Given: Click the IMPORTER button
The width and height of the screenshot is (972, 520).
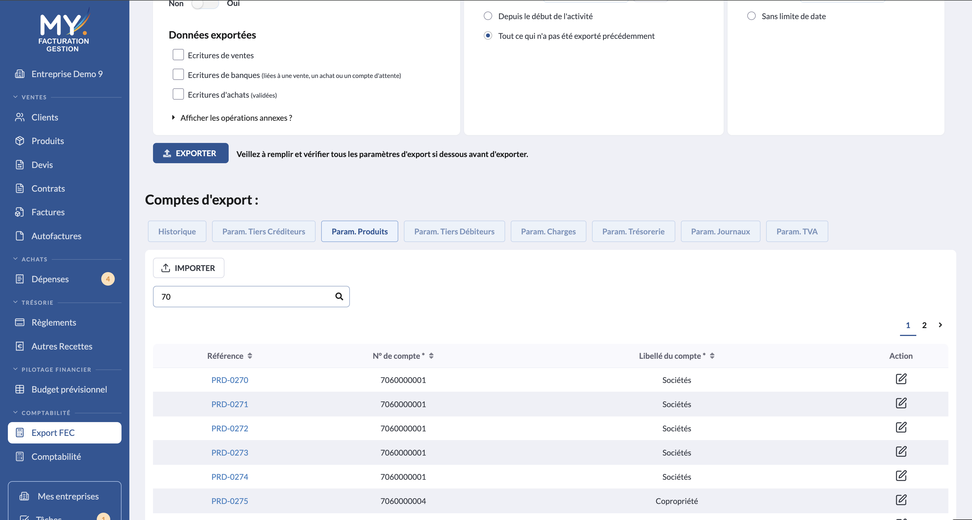Looking at the screenshot, I should pos(188,268).
